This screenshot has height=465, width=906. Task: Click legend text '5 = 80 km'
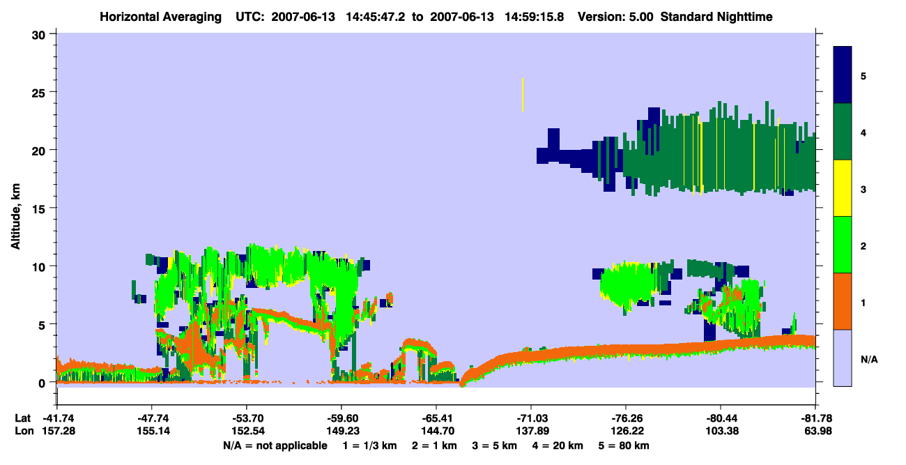pyautogui.click(x=624, y=445)
